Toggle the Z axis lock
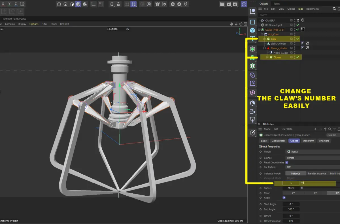Image resolution: width=340 pixels, height=224 pixels. pos(16,4)
